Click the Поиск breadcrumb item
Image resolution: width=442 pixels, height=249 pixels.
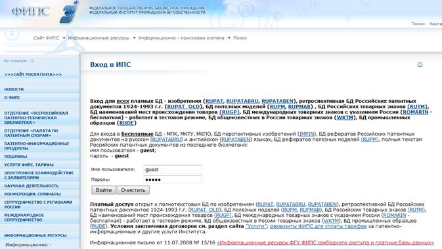(240, 38)
